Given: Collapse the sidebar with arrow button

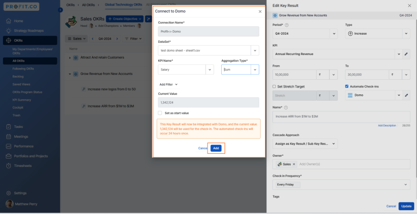Looking at the screenshot, I should pyautogui.click(x=60, y=10).
